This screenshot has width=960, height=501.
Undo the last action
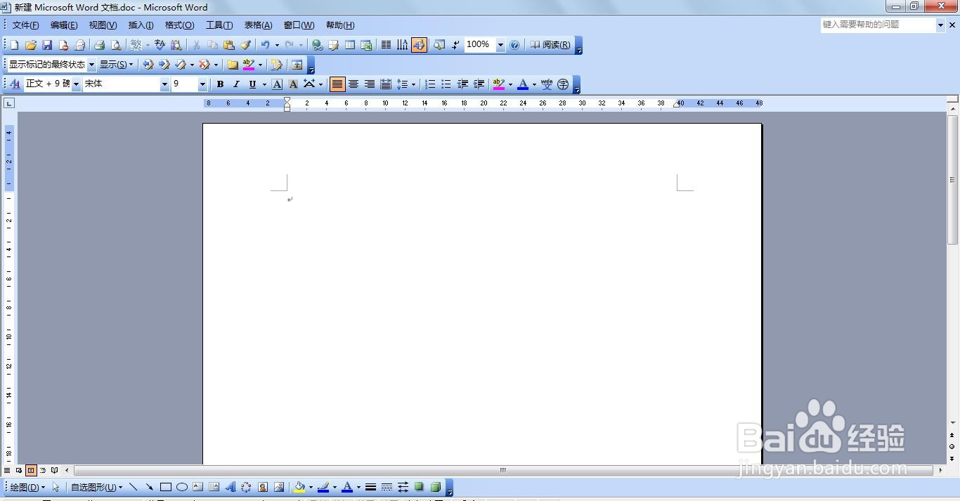(266, 45)
